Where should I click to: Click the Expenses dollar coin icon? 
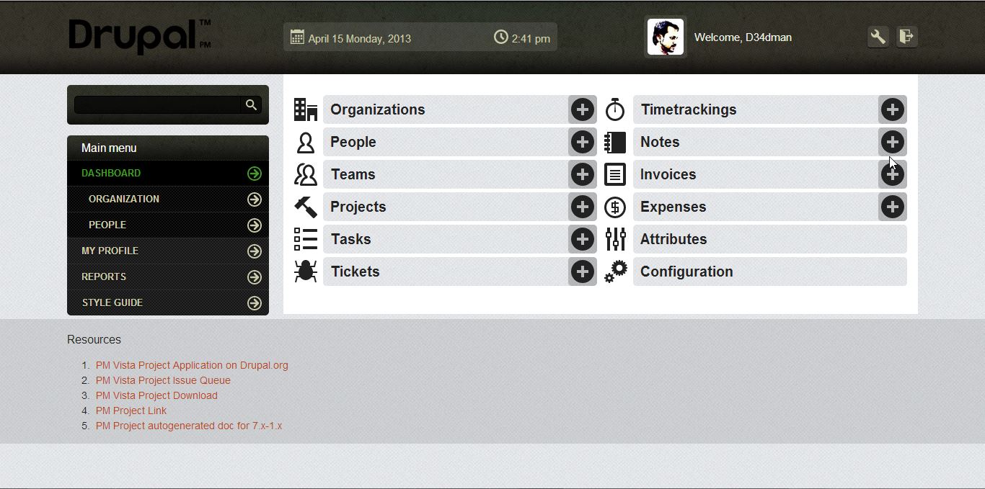(615, 207)
